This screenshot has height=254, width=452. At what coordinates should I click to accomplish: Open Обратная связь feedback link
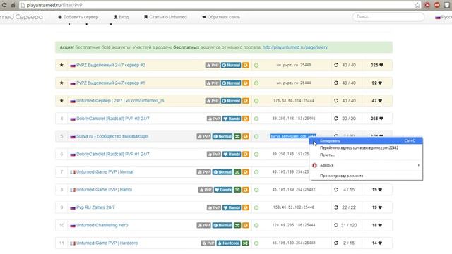221,17
